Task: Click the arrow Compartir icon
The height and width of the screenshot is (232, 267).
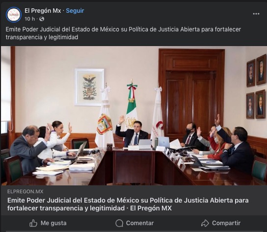Action: point(205,223)
